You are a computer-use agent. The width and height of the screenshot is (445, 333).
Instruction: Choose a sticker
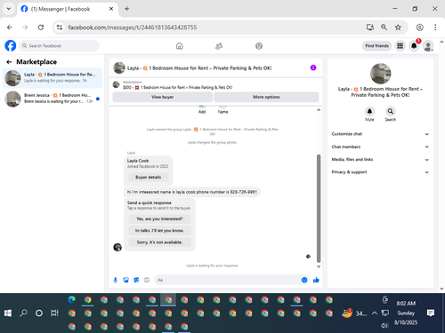coord(136,280)
